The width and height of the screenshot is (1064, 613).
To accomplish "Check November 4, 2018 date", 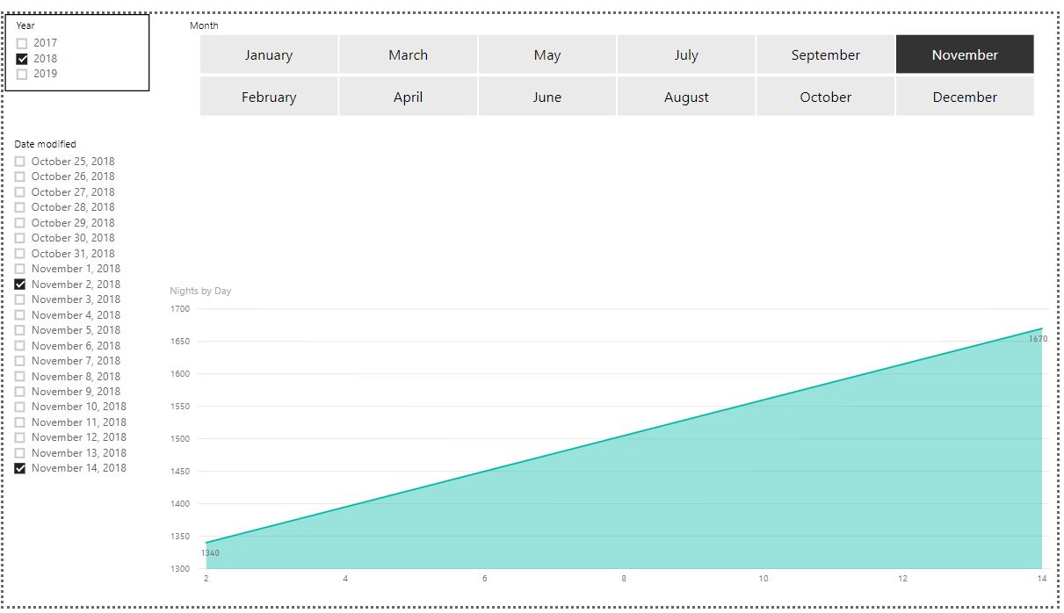I will tap(20, 315).
